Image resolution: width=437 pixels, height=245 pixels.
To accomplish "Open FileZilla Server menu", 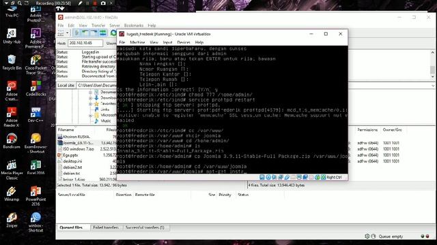I will 114,26.
